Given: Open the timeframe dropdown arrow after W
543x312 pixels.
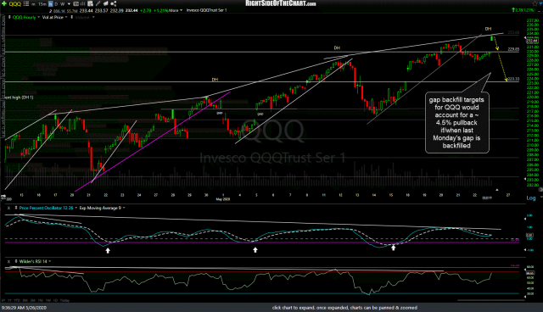Looking at the screenshot, I should coord(69,4).
